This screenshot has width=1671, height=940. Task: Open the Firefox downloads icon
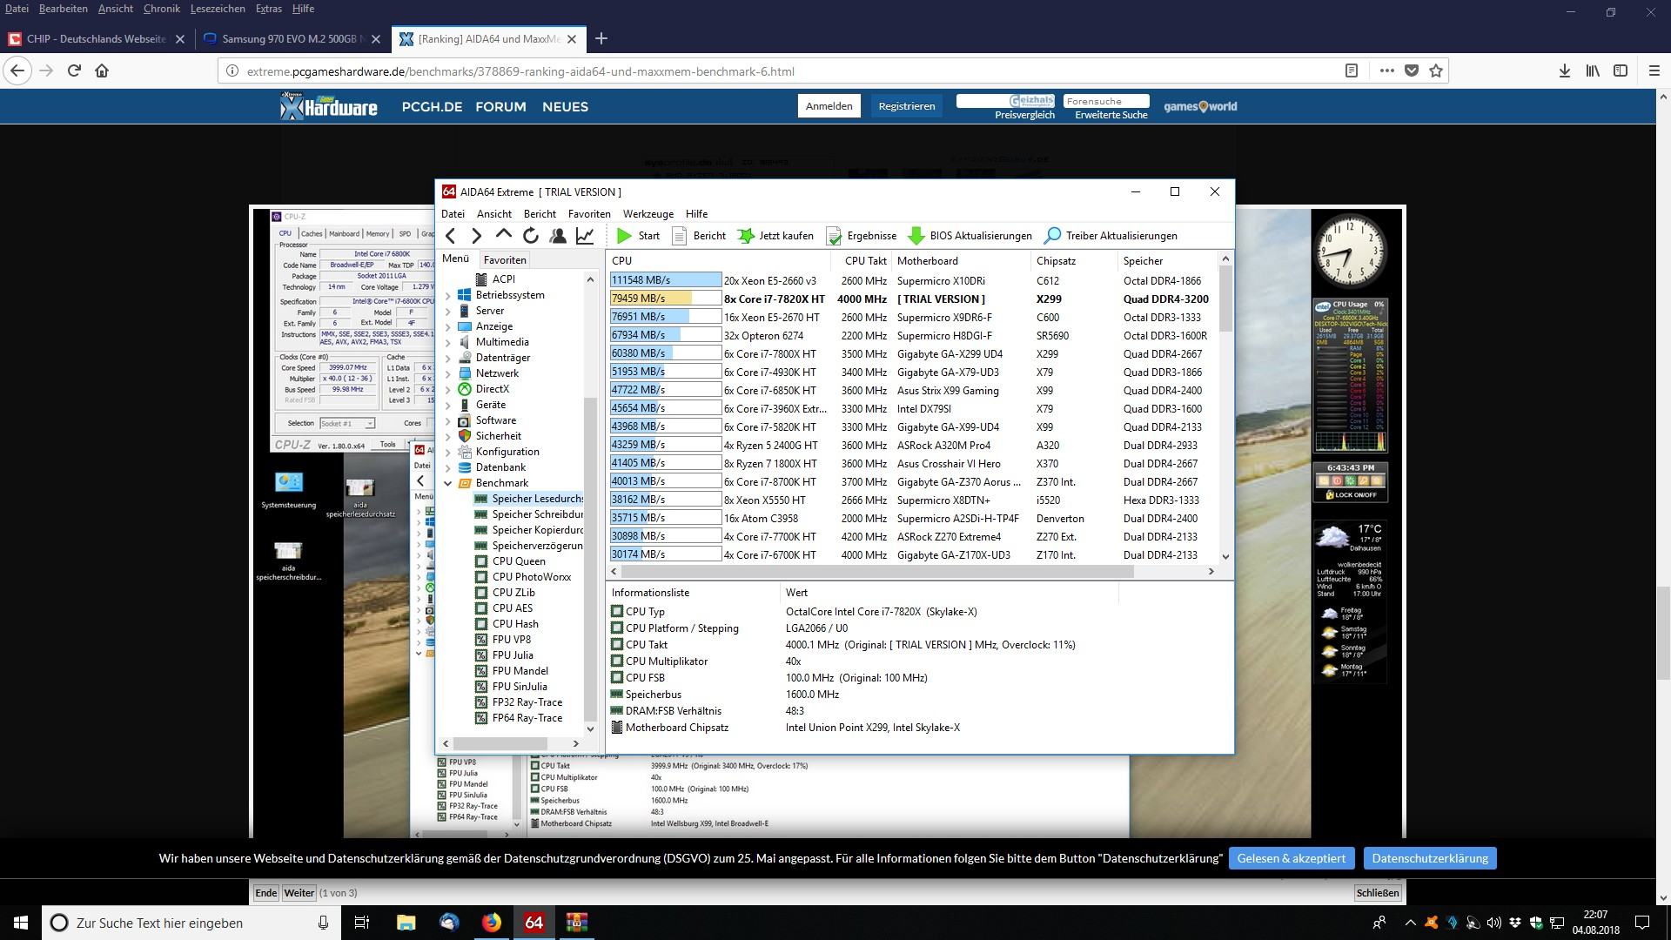(x=1565, y=71)
